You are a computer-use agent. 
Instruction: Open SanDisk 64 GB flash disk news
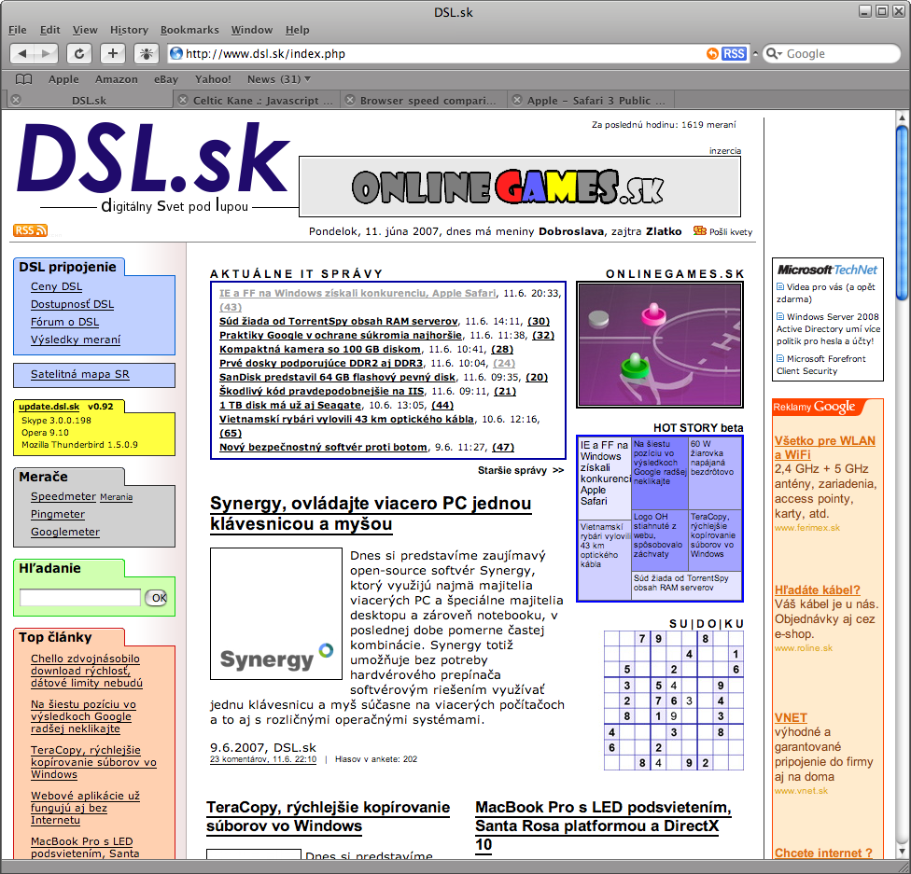pos(337,377)
